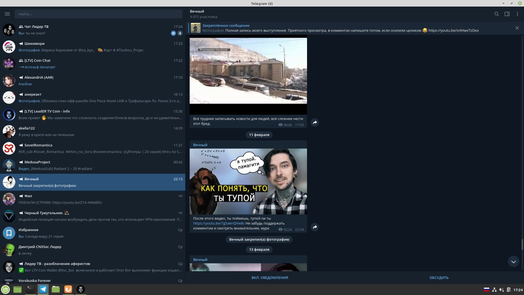Open the terminal from the taskbar
This screenshot has width=524, height=295.
(x=30, y=289)
